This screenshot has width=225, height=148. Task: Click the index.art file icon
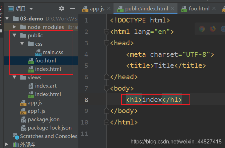pos(30,86)
